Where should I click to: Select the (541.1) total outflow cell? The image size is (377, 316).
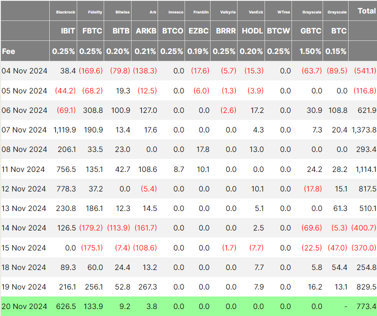tap(364, 71)
